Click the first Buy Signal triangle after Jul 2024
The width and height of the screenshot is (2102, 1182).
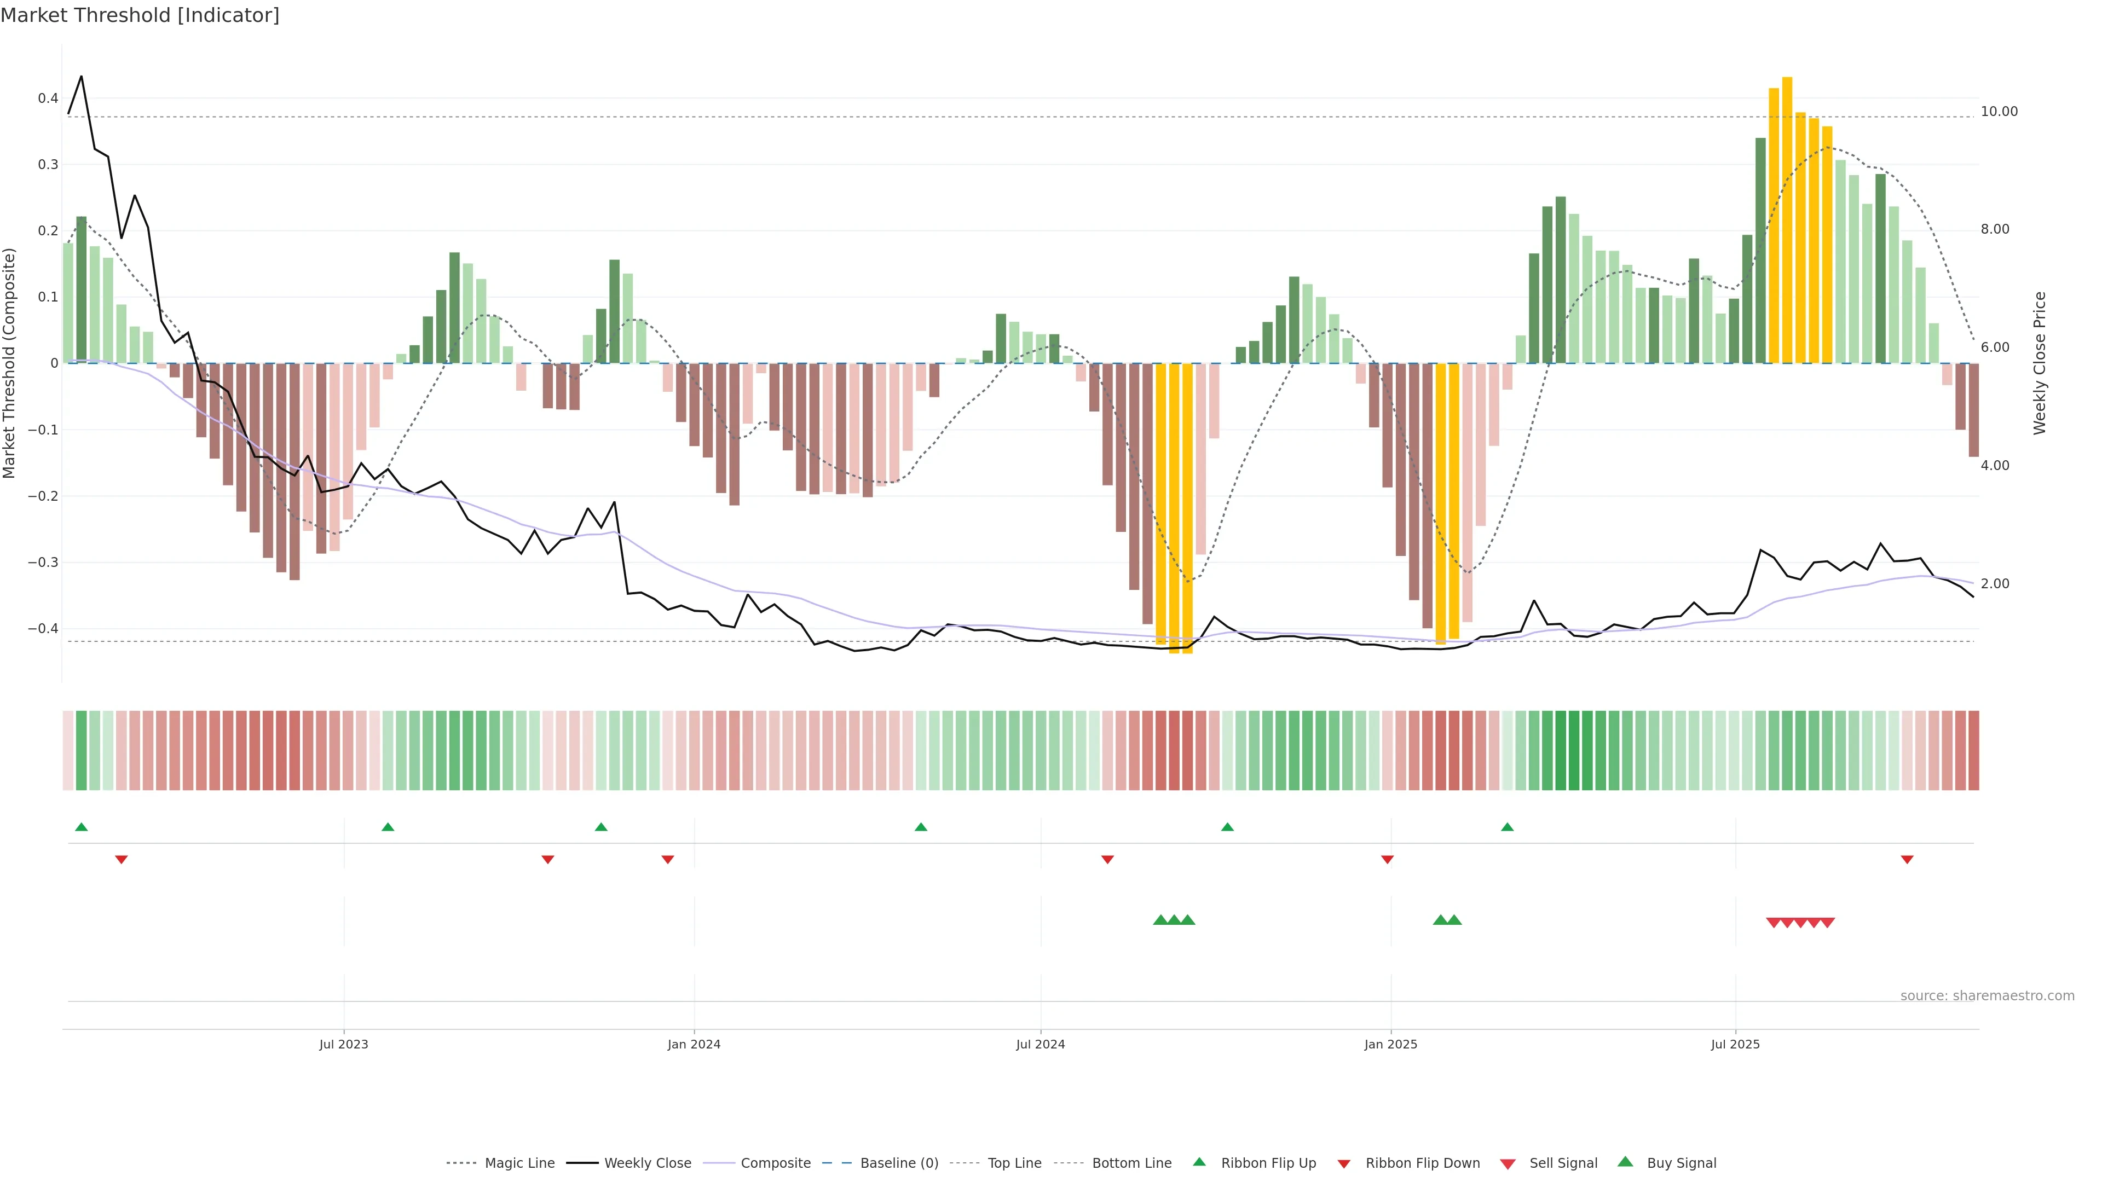tap(1160, 920)
